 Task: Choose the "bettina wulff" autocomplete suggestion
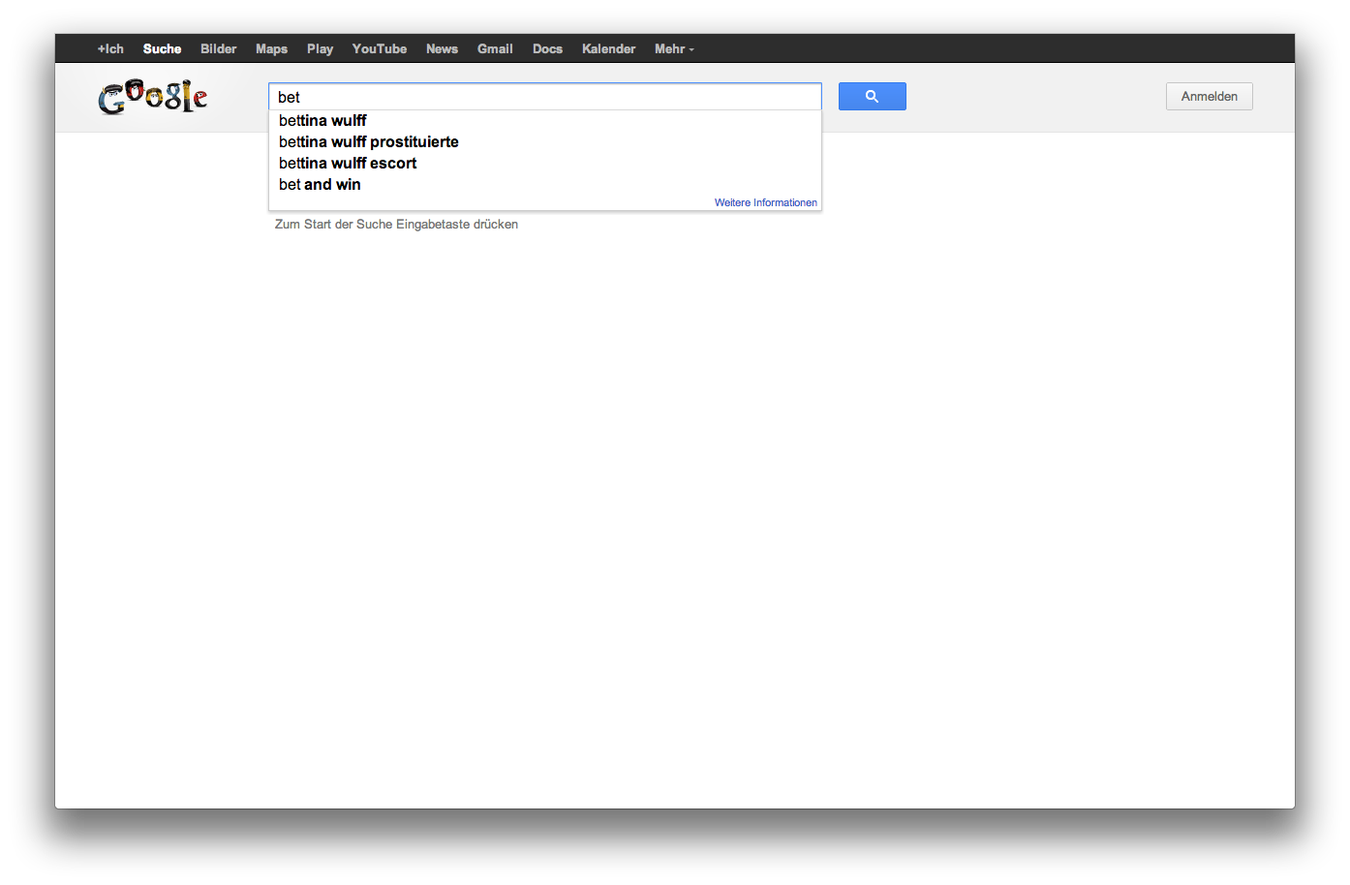point(322,121)
